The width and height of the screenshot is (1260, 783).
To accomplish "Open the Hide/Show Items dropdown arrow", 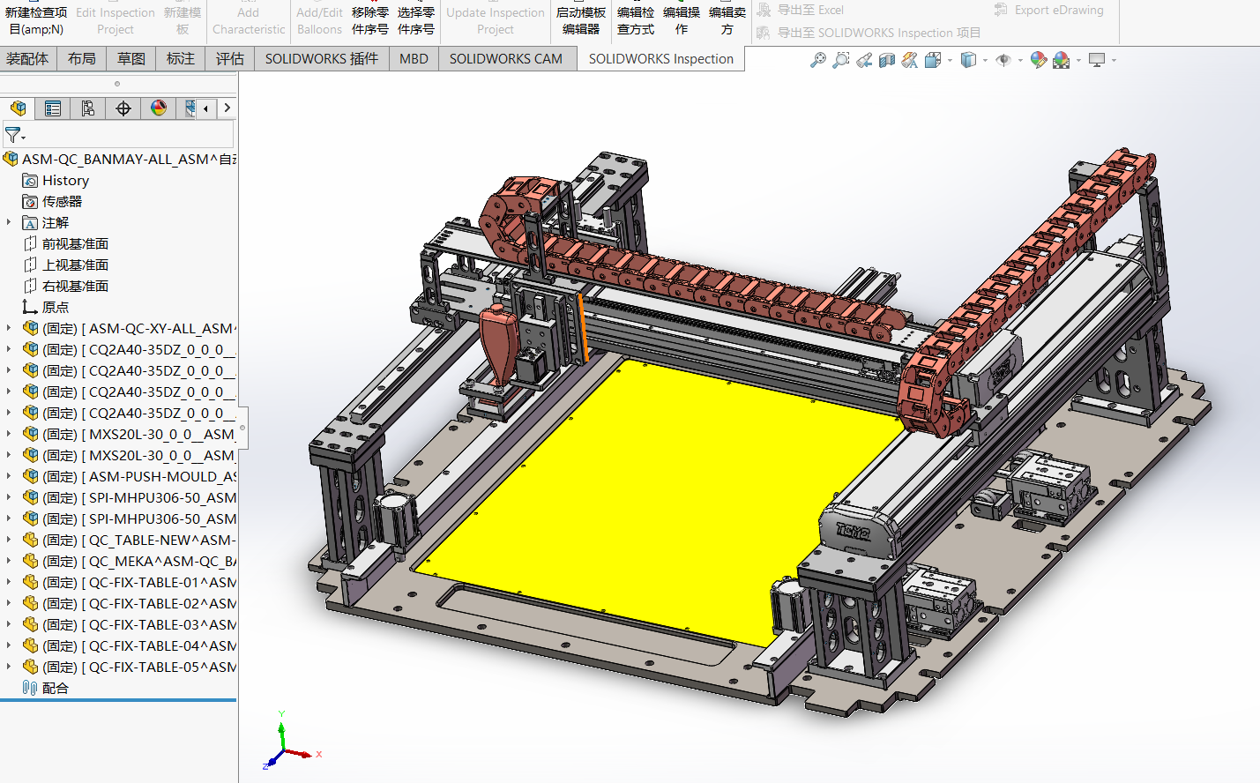I will [x=1020, y=61].
